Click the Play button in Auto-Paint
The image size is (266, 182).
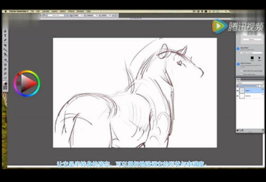coord(259,58)
